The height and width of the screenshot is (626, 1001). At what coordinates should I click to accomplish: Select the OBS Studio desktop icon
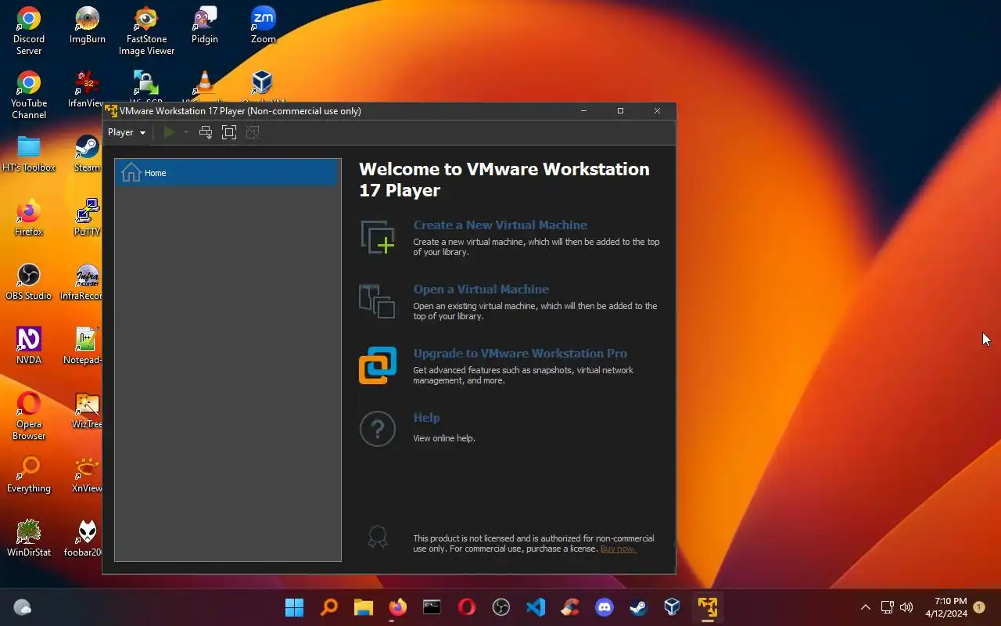click(29, 282)
